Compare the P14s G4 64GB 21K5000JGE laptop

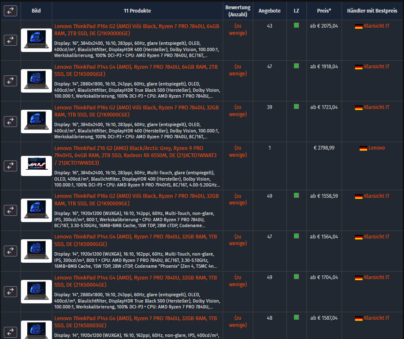10,81
